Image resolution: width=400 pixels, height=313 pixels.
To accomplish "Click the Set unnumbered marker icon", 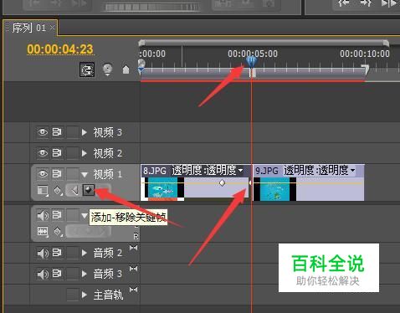I will point(126,69).
